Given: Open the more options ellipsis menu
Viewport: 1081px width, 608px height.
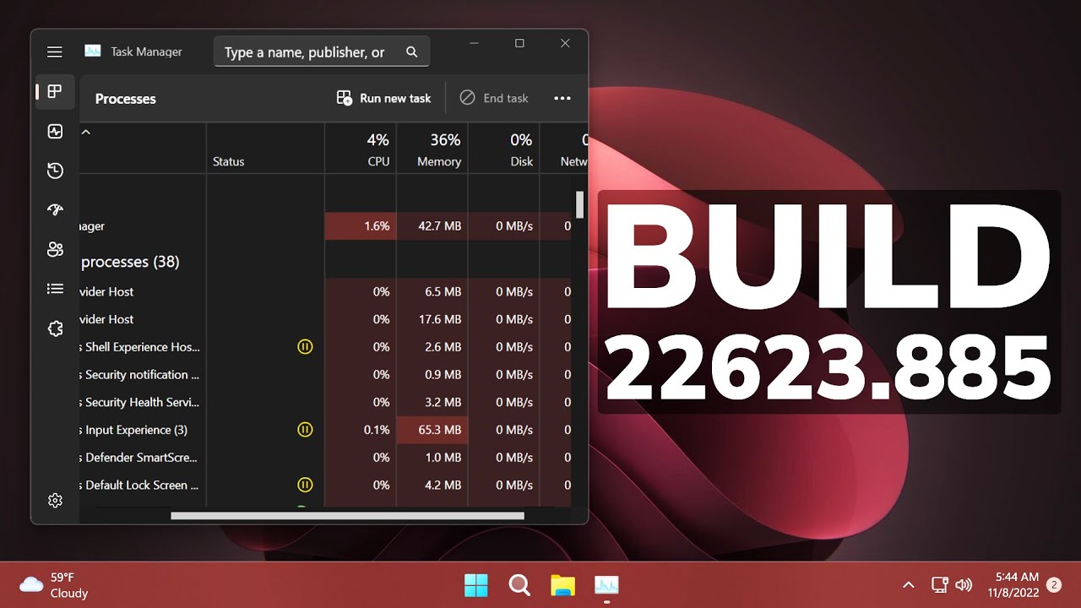Looking at the screenshot, I should [x=562, y=99].
